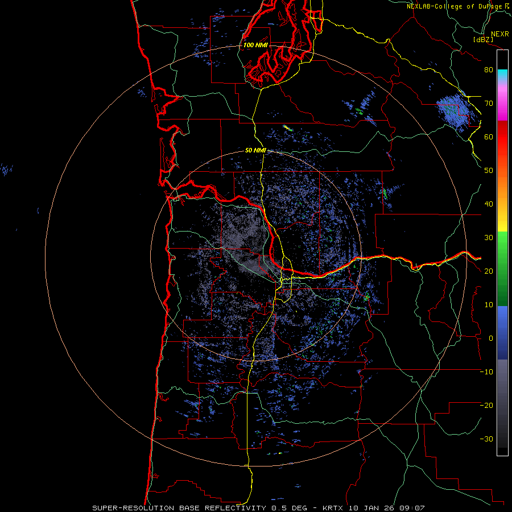Click the Super-Resolution Base Reflectivity caption
Viewport: 512px width, 512px height.
(259, 508)
